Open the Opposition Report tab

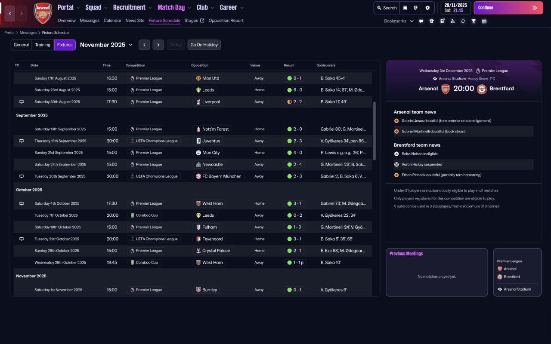click(226, 21)
